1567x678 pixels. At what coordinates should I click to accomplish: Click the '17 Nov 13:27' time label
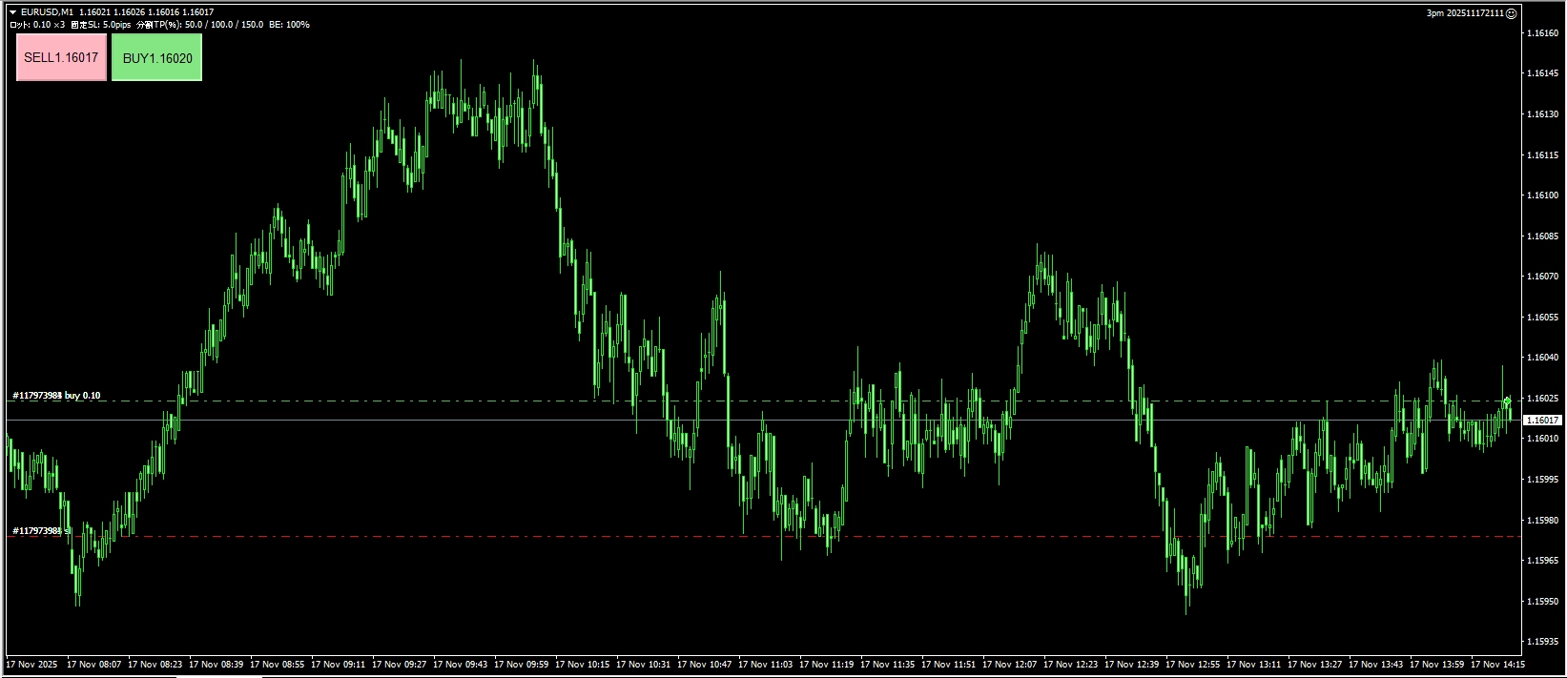[1315, 664]
